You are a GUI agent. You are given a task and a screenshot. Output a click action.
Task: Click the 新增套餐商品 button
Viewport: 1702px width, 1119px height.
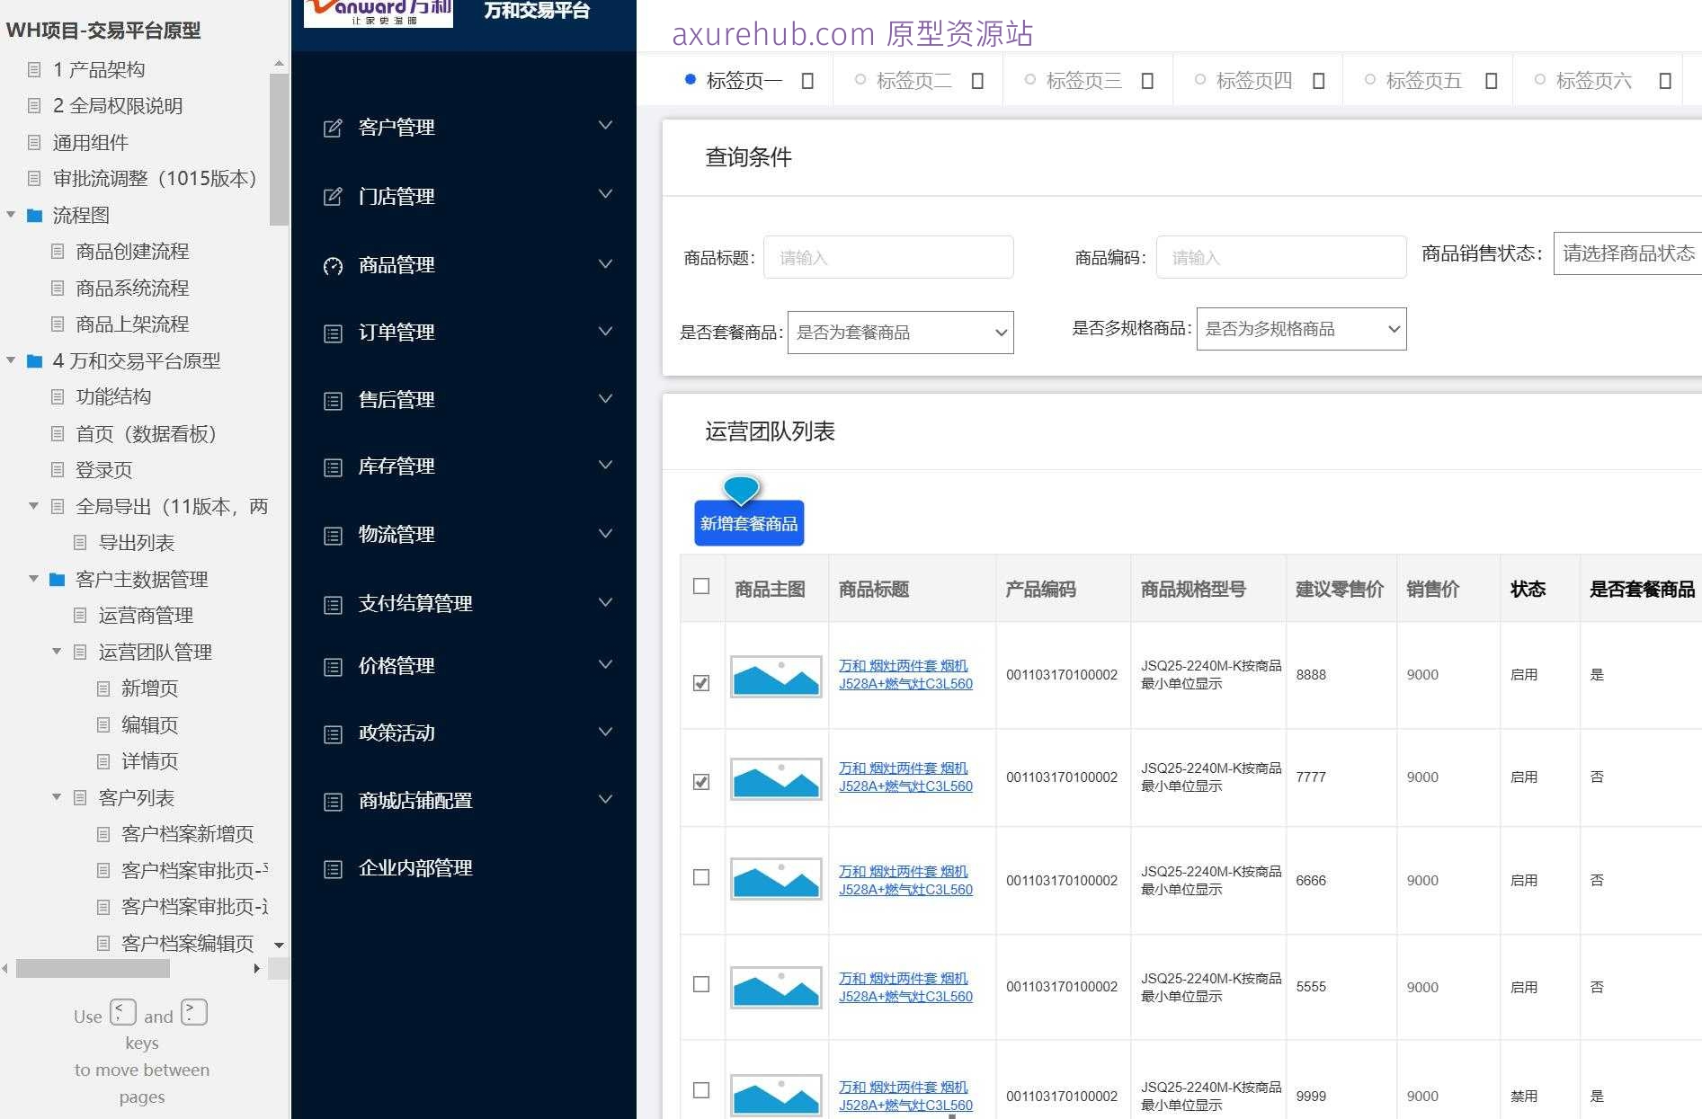748,522
